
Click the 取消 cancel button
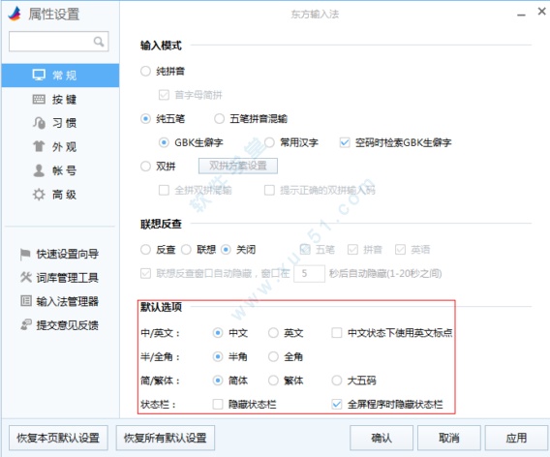coord(449,438)
